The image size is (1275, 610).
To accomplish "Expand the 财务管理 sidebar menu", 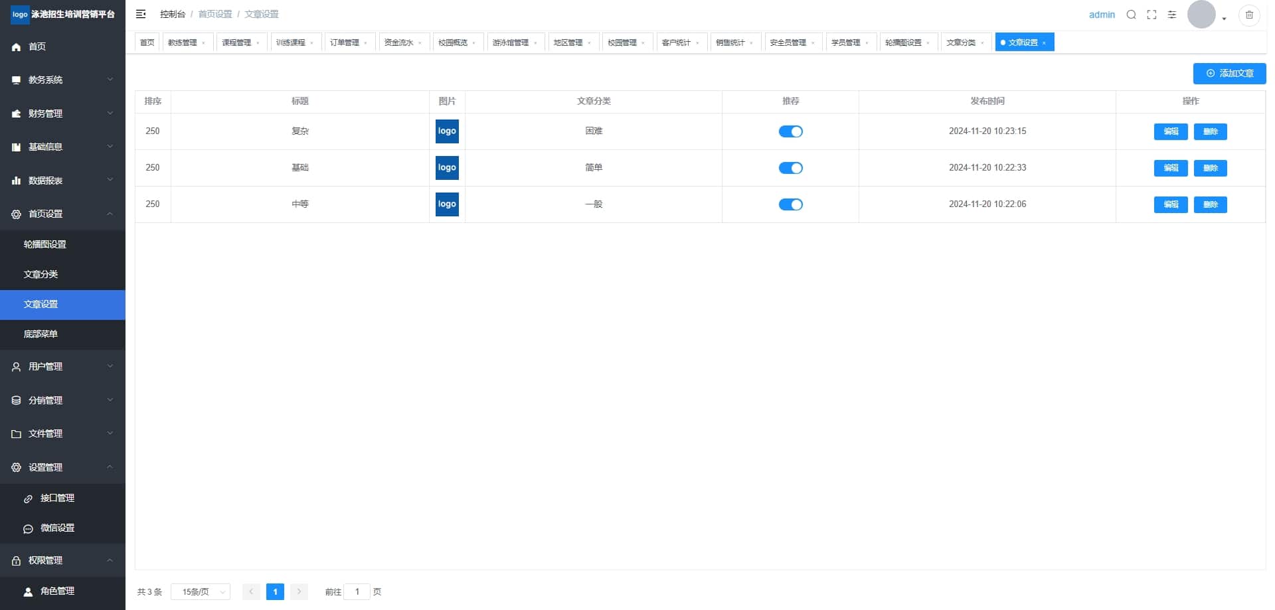I will tap(62, 114).
